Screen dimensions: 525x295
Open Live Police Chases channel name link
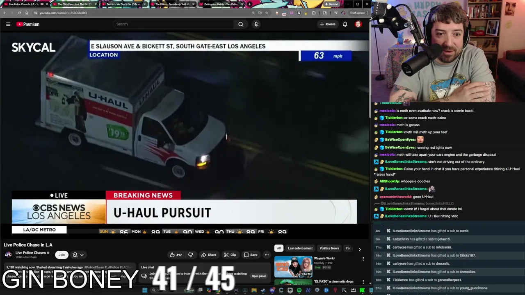pos(31,253)
